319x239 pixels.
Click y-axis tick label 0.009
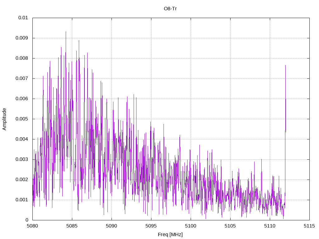click(22, 38)
